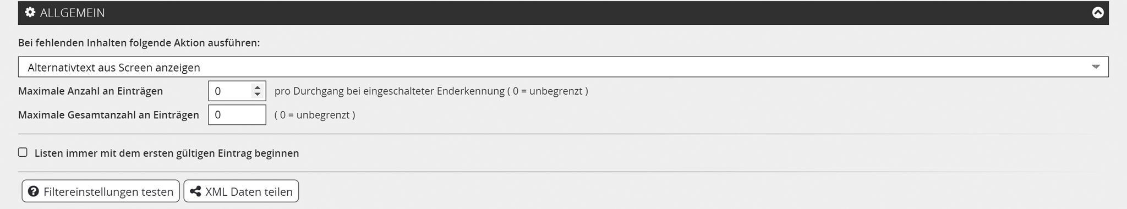
Task: Collapse the ALLGEMEIN section with chevron icon
Action: pos(1097,13)
